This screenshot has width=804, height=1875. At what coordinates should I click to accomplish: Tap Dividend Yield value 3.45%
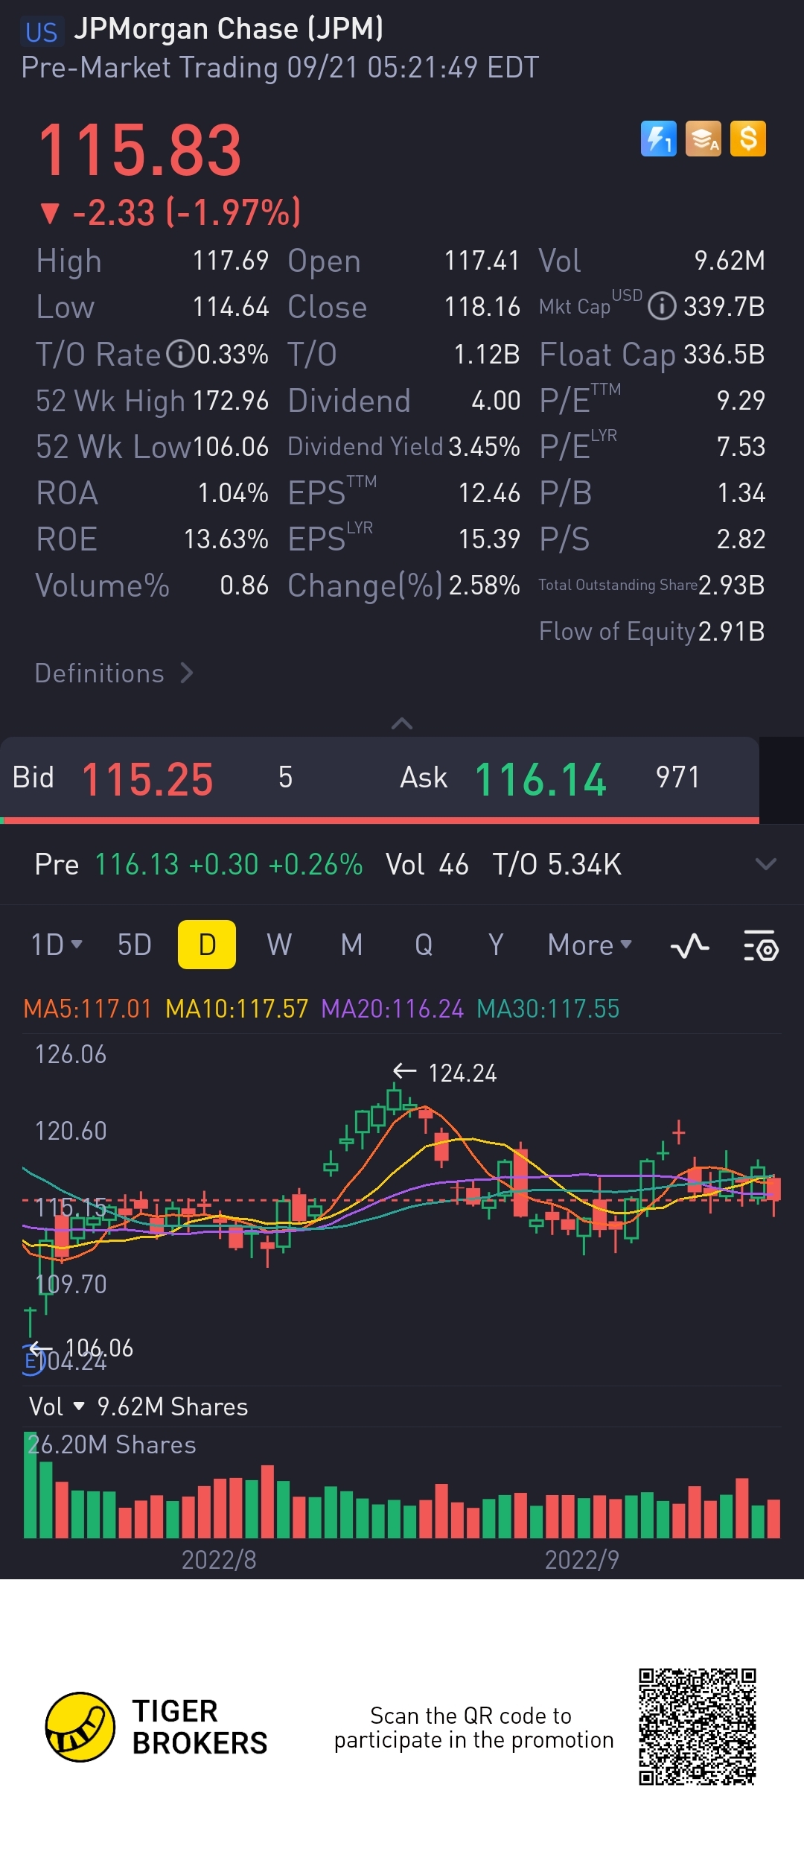484,447
